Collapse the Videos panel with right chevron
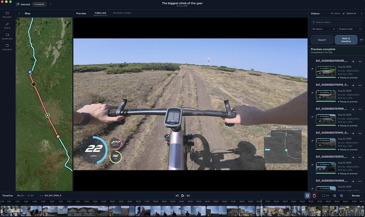Image resolution: width=365 pixels, height=217 pixels. click(x=361, y=13)
